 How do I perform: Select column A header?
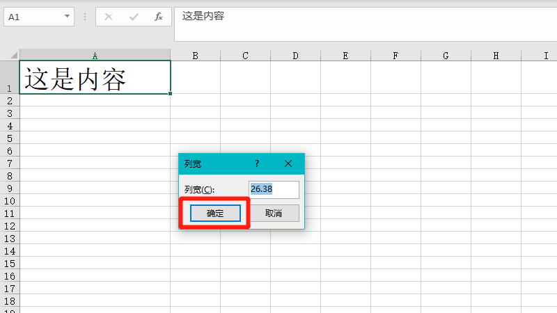coord(95,55)
